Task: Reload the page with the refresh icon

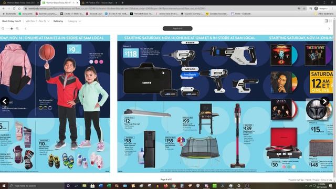Action: pyautogui.click(x=14, y=8)
